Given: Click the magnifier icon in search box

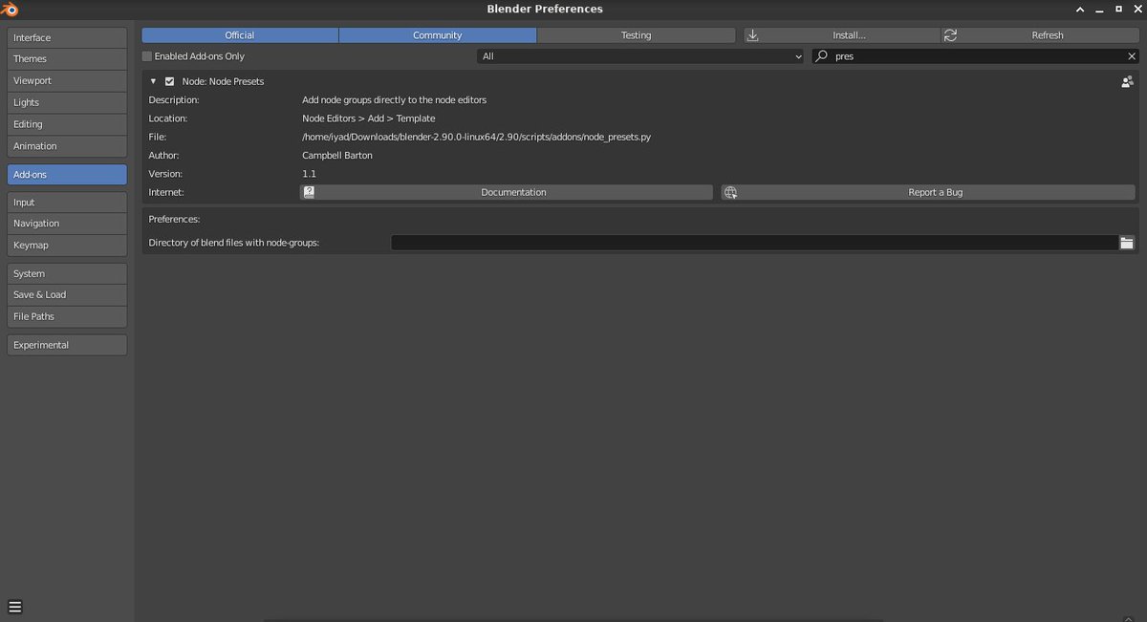Looking at the screenshot, I should point(821,56).
